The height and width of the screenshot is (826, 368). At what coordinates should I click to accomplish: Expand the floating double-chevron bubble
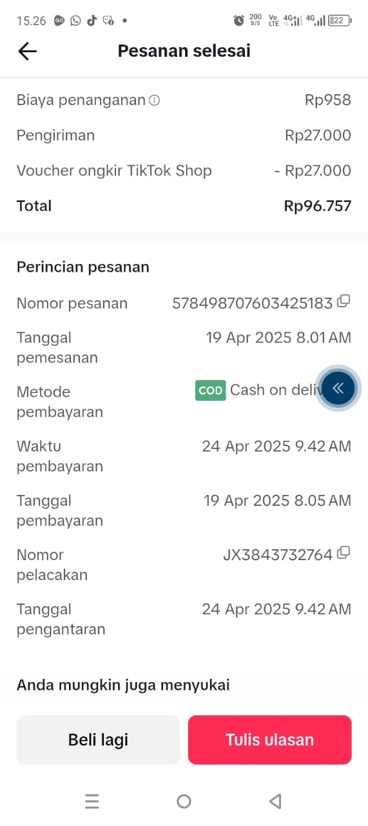click(x=338, y=388)
